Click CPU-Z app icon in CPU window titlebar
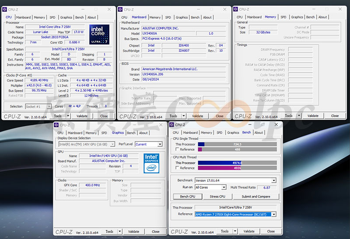 click(x=5, y=10)
